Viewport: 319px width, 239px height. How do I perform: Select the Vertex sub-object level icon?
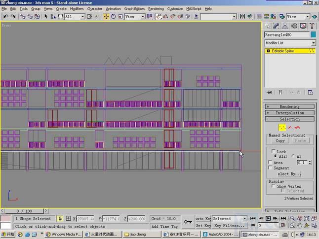coord(282,128)
